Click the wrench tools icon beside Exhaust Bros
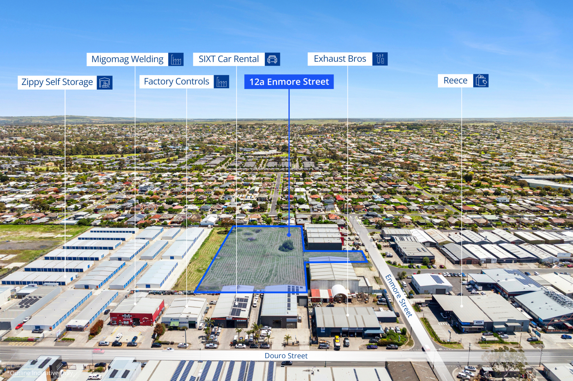The height and width of the screenshot is (381, 573). 380,59
